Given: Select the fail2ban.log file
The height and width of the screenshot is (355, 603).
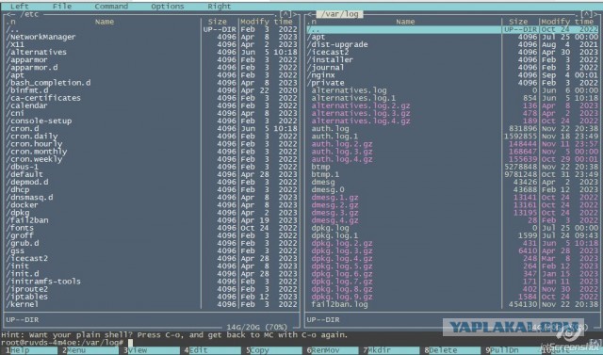Looking at the screenshot, I should 452,304.
